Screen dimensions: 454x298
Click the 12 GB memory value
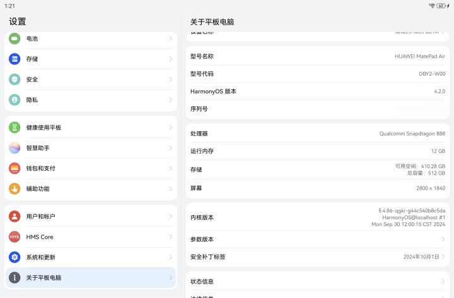[x=438, y=151]
